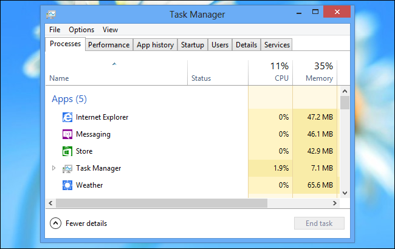Go to the Users tab
Image resolution: width=395 pixels, height=249 pixels.
[x=220, y=45]
